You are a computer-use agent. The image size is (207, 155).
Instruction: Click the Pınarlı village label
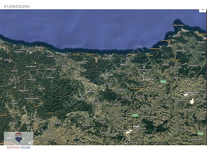pyautogui.click(x=85, y=61)
